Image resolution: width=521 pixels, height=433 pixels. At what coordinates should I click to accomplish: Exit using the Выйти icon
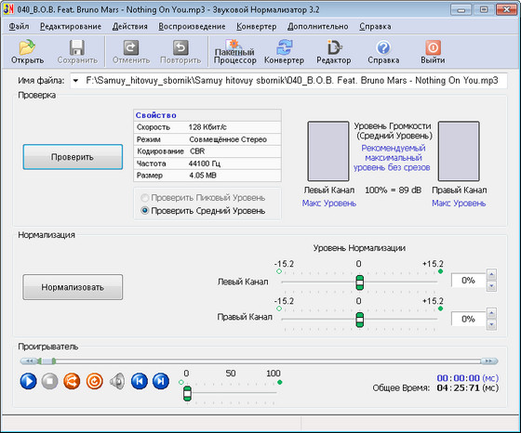(433, 51)
